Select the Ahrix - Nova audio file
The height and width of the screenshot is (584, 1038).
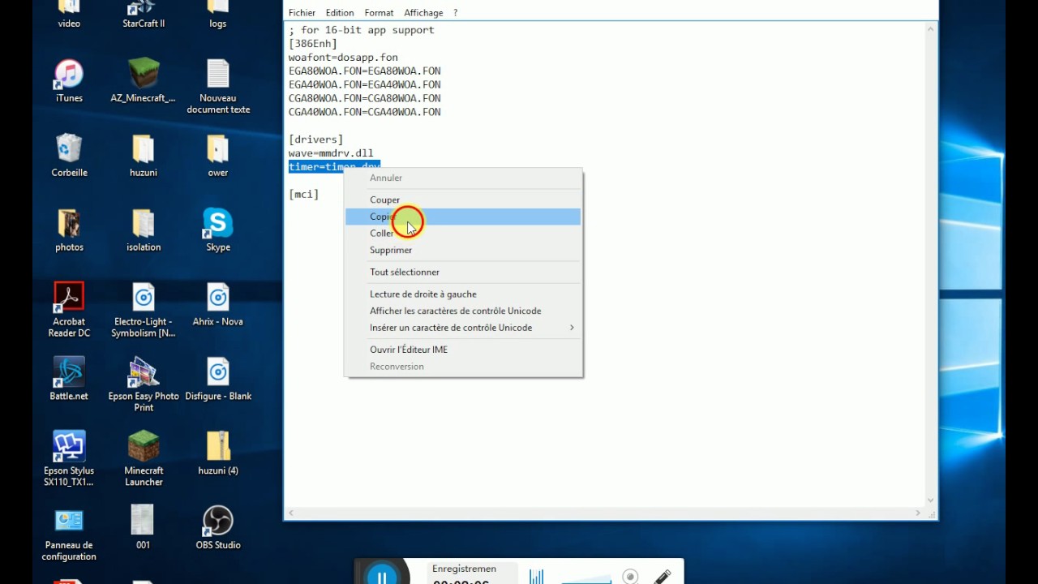coord(218,304)
